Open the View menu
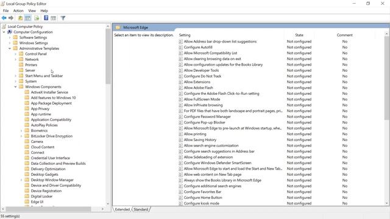390x219 pixels. (x=32, y=11)
